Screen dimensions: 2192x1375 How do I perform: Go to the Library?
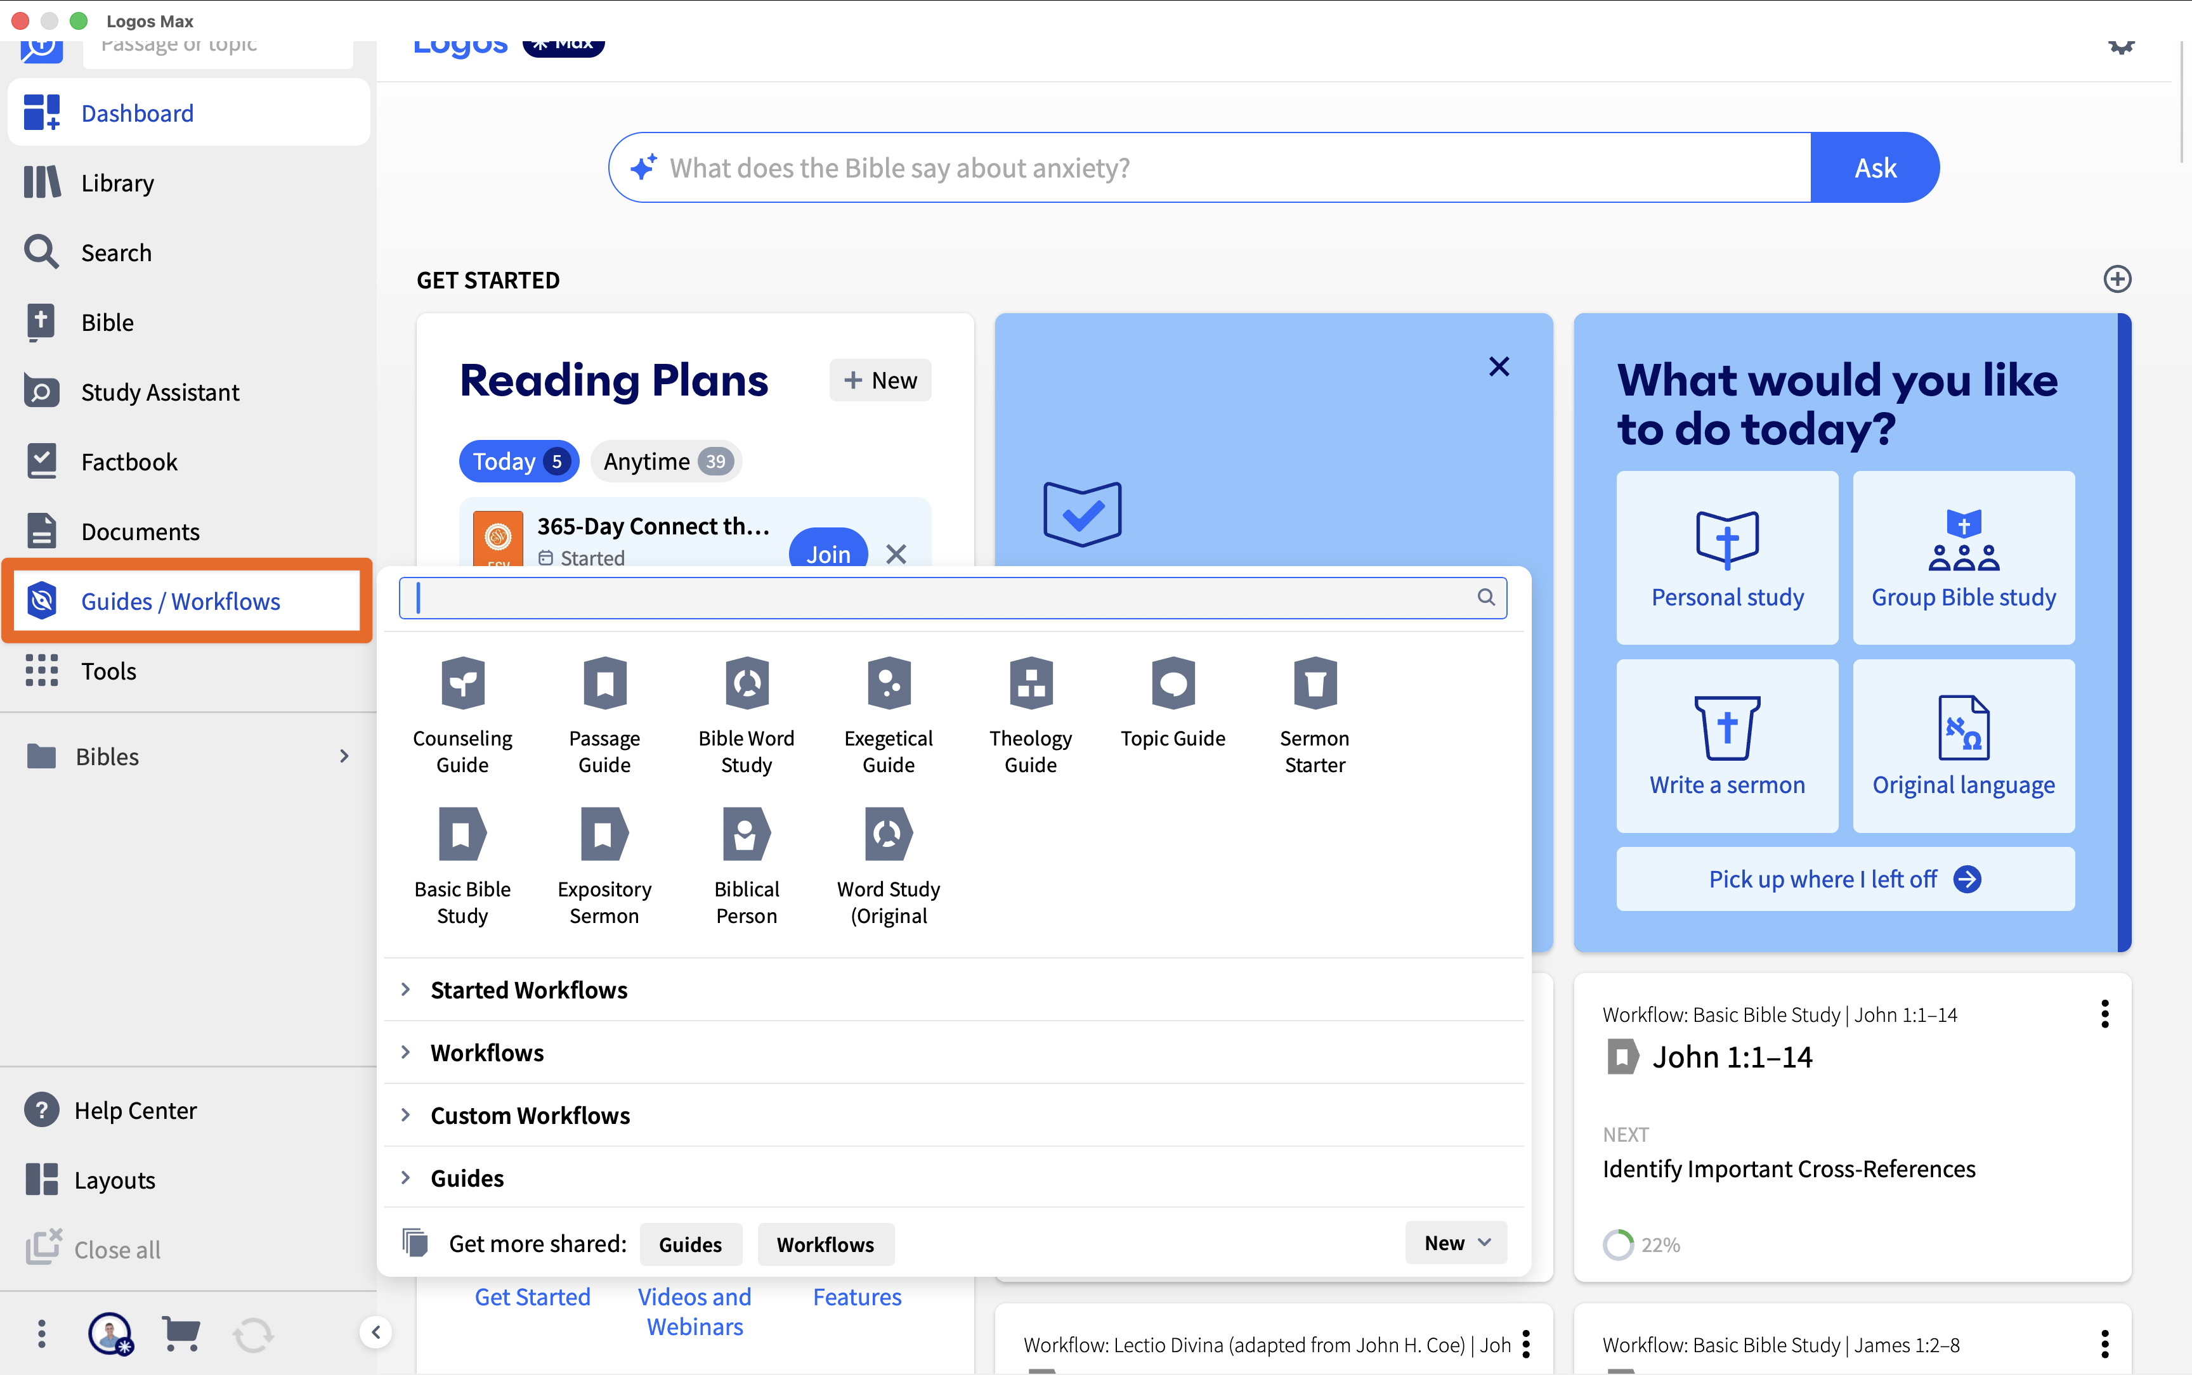point(188,183)
